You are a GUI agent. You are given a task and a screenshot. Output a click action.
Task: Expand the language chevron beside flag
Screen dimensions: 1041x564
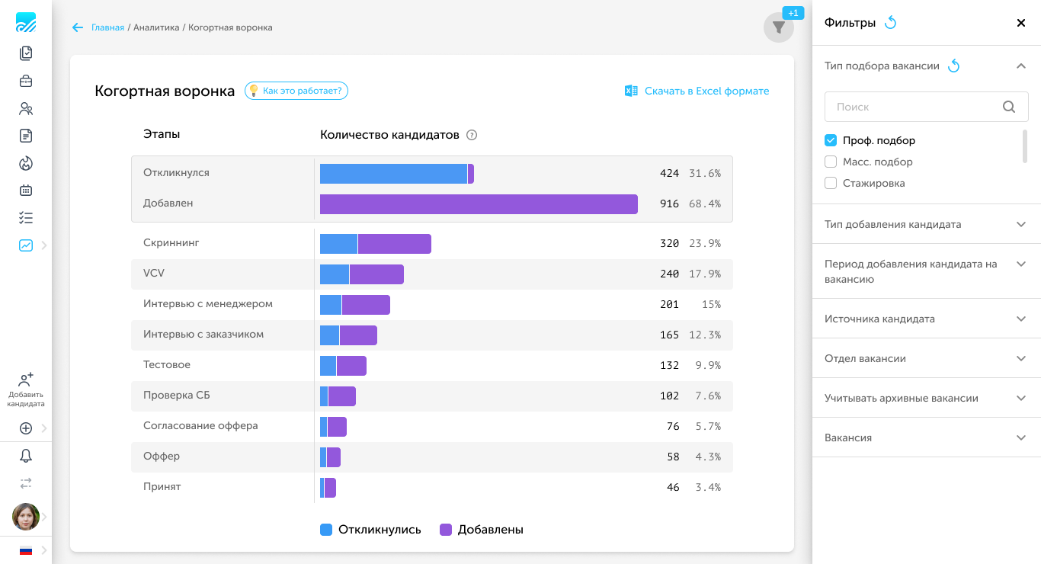[x=44, y=550]
